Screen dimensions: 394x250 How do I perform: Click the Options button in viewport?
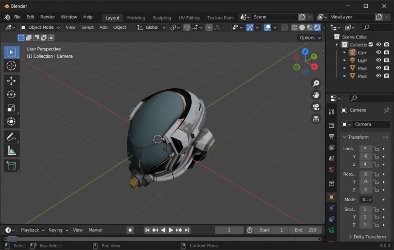point(309,38)
